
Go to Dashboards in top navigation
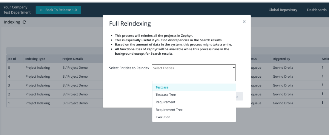pos(316,10)
